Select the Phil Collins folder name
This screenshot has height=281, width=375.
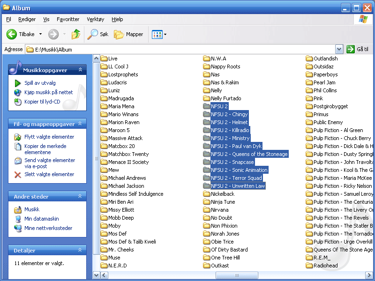click(325, 90)
